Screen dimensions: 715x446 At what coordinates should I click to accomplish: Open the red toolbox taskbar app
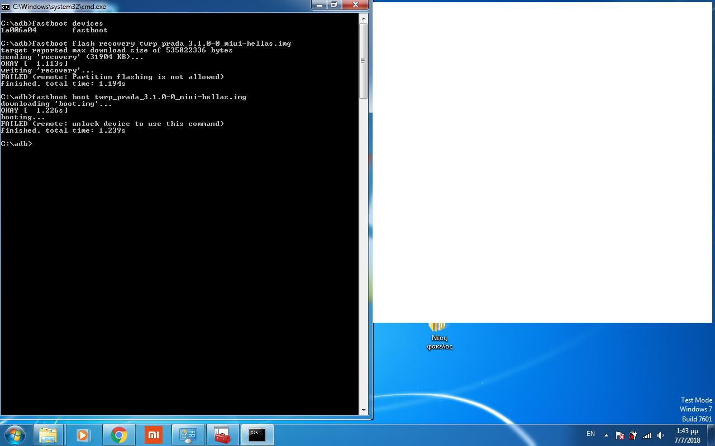(223, 435)
